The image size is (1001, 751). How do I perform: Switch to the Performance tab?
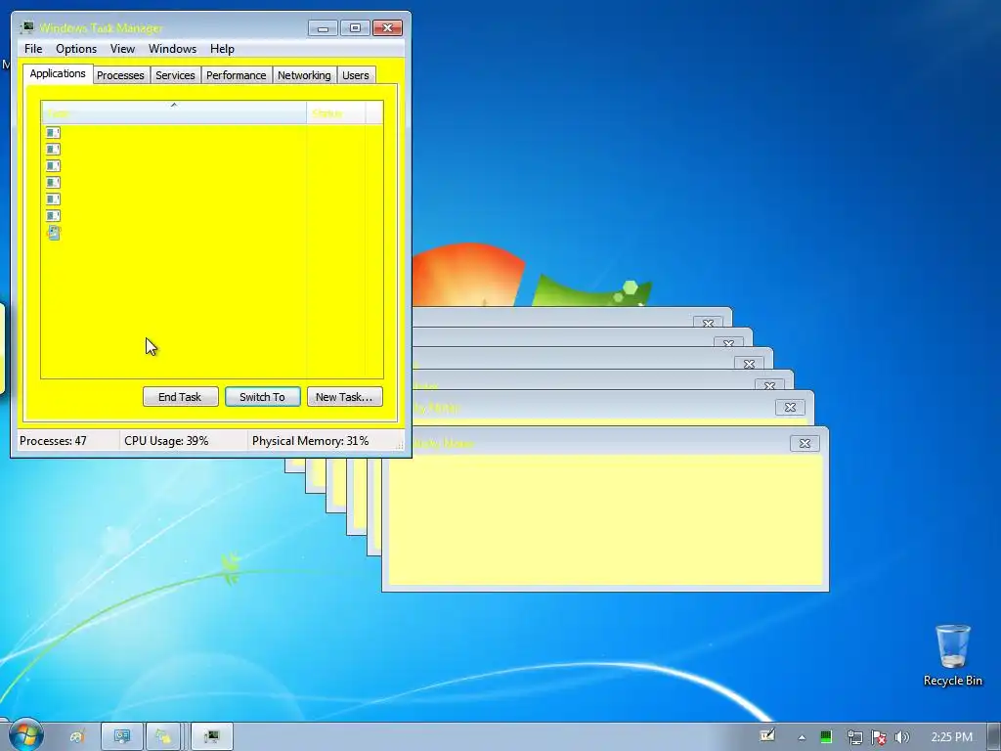[x=237, y=75]
